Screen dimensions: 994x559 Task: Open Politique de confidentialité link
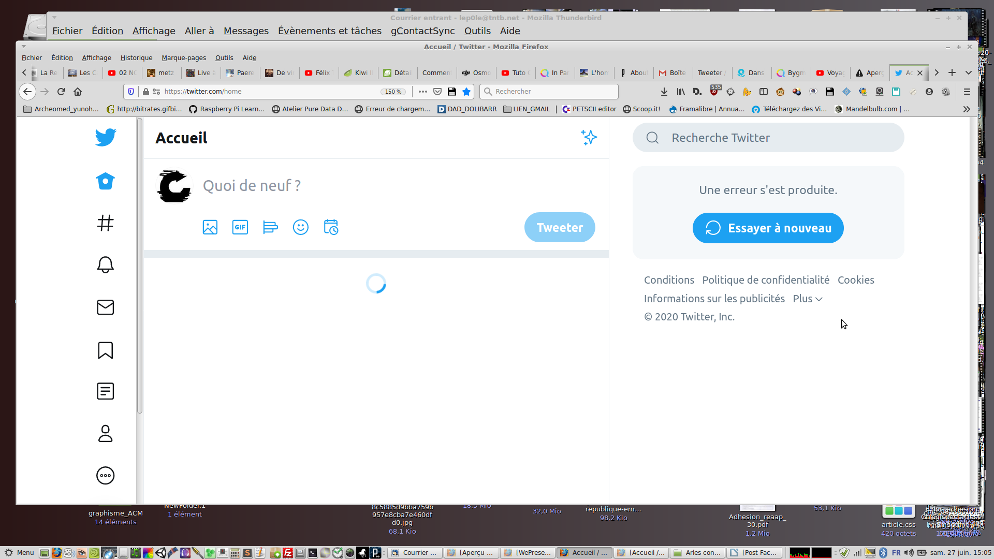pyautogui.click(x=765, y=280)
